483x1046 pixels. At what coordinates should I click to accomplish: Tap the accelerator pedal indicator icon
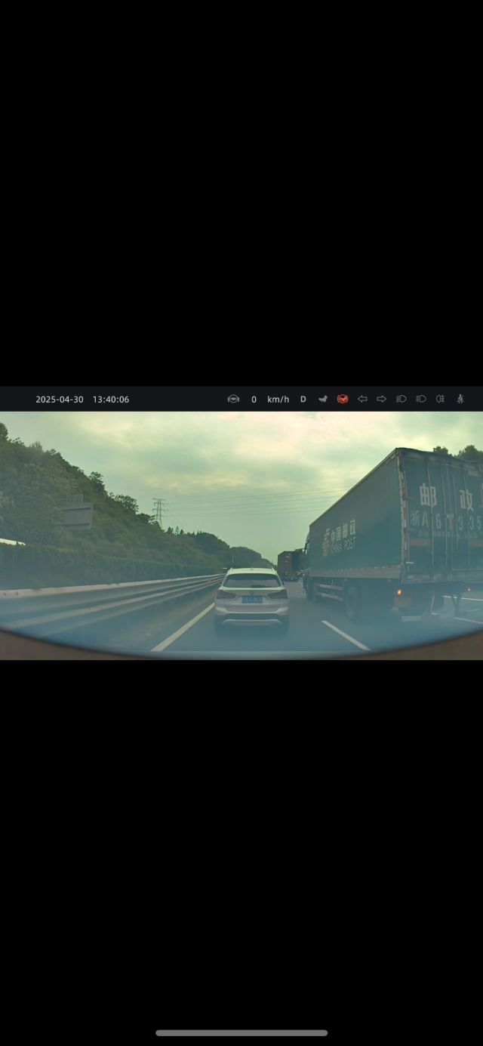pos(323,399)
